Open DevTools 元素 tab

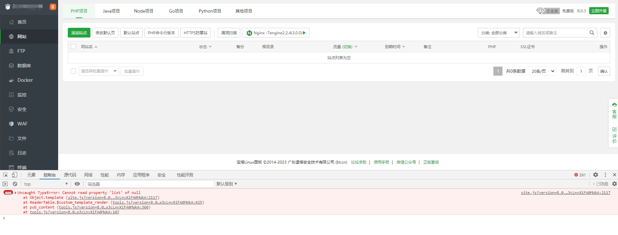coord(31,175)
